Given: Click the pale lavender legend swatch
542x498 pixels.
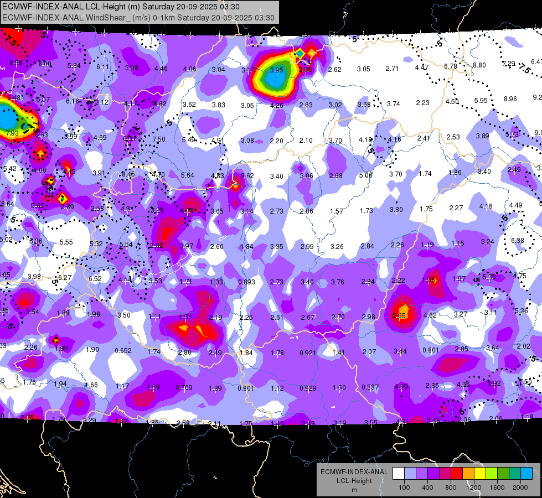Looking at the screenshot, I should [x=410, y=474].
